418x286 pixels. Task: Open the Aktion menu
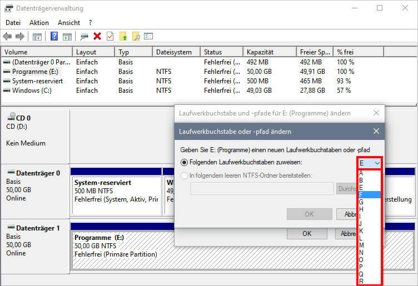[x=39, y=23]
